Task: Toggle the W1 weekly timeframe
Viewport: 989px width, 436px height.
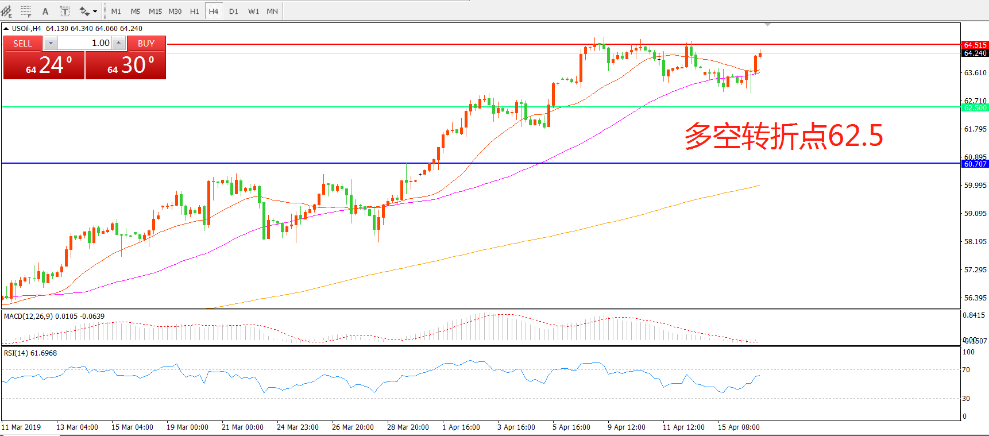Action: (x=253, y=11)
